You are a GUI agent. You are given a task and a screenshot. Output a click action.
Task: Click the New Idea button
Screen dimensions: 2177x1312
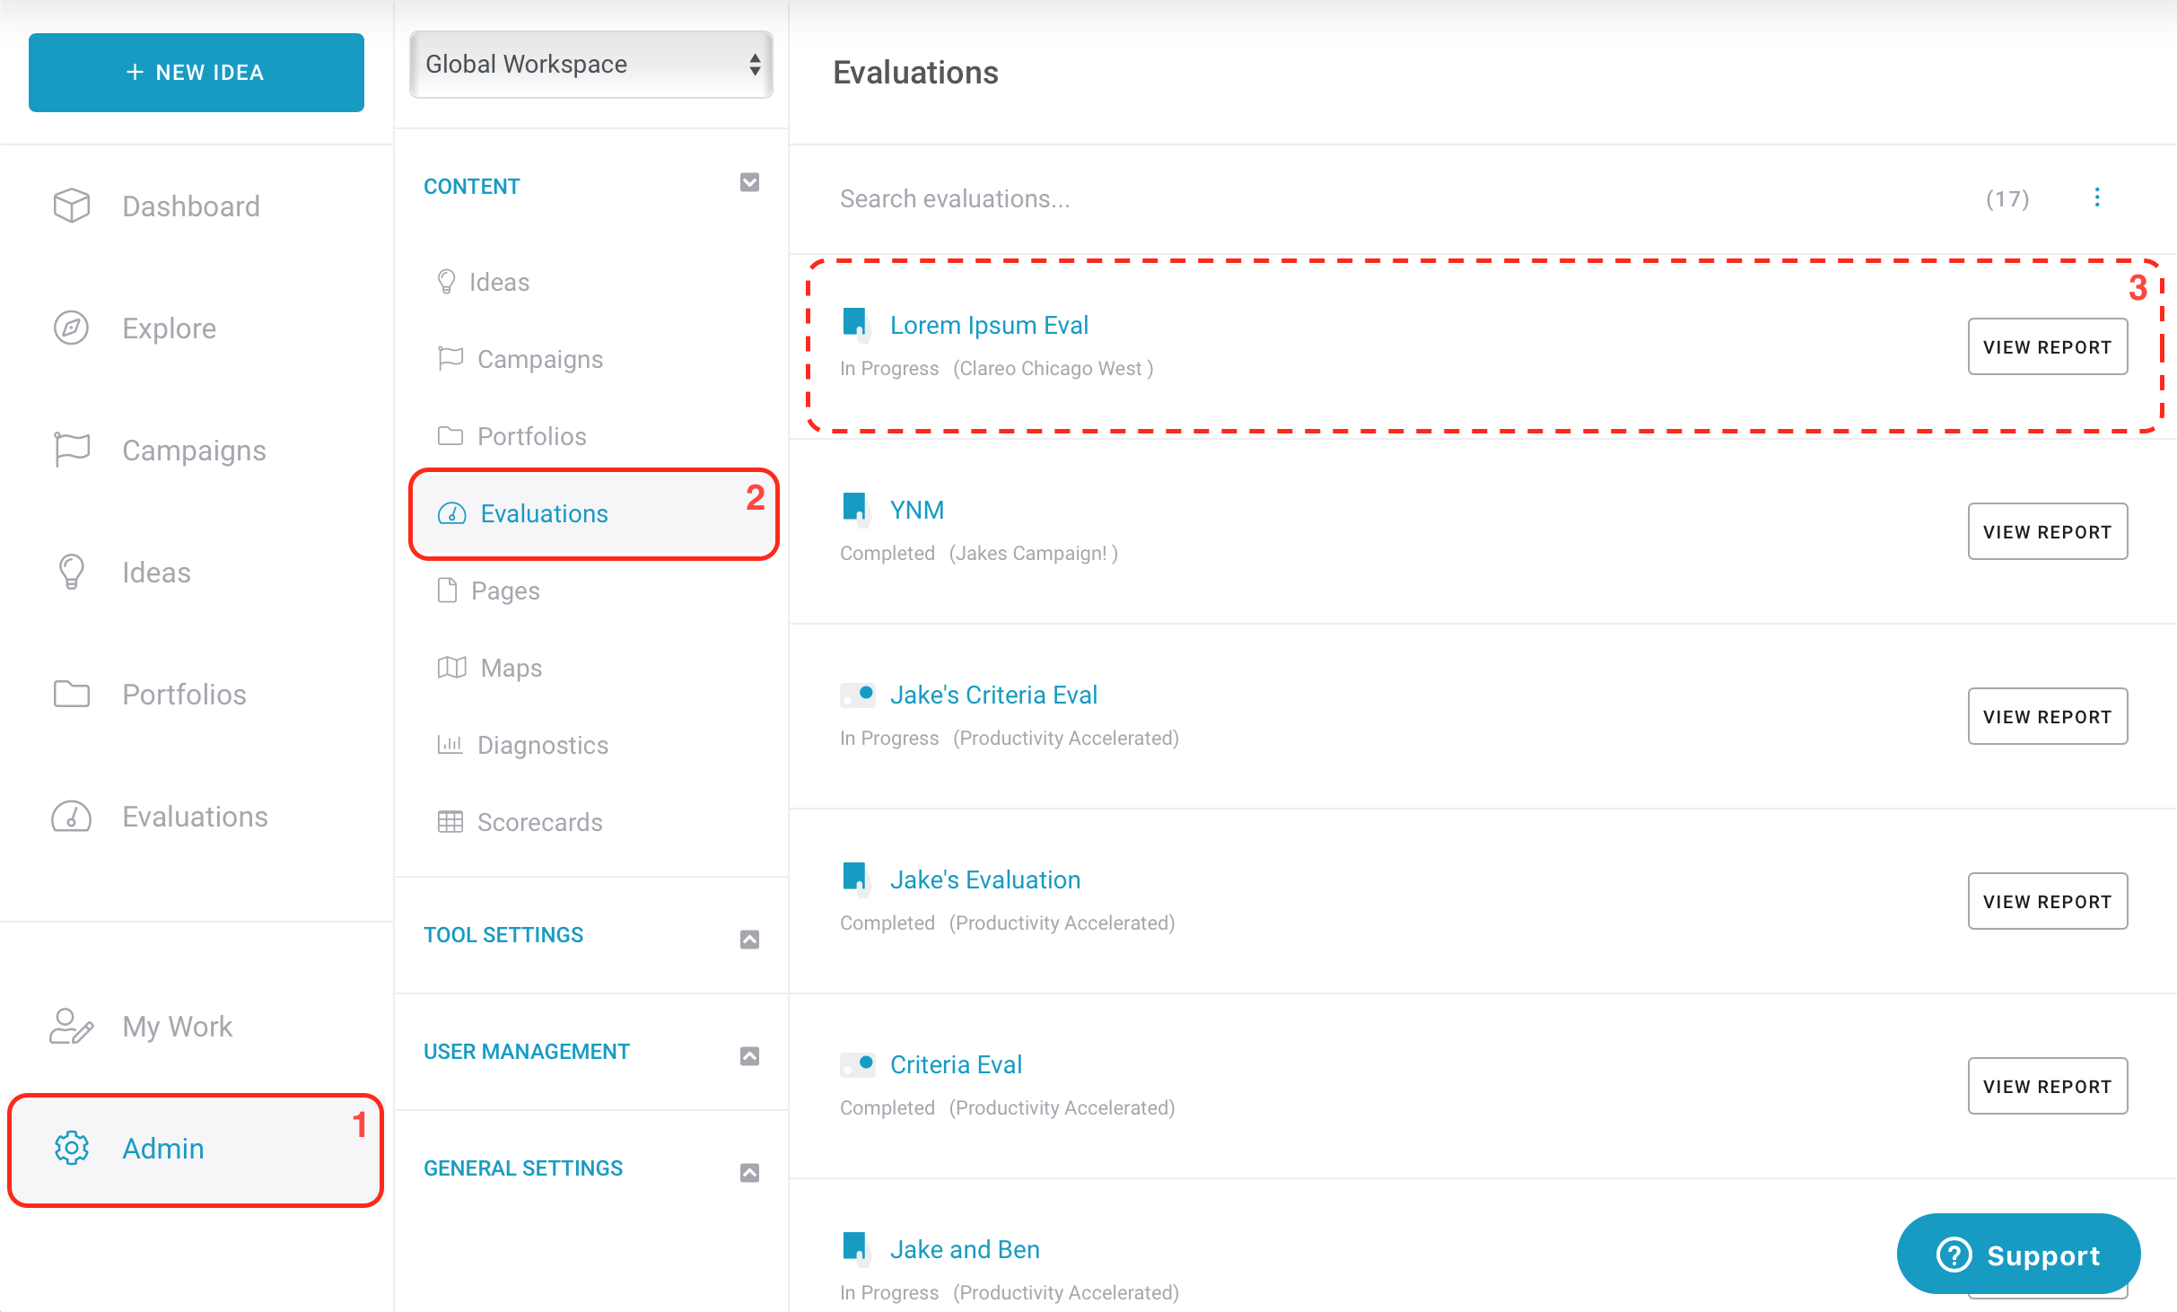[x=197, y=73]
